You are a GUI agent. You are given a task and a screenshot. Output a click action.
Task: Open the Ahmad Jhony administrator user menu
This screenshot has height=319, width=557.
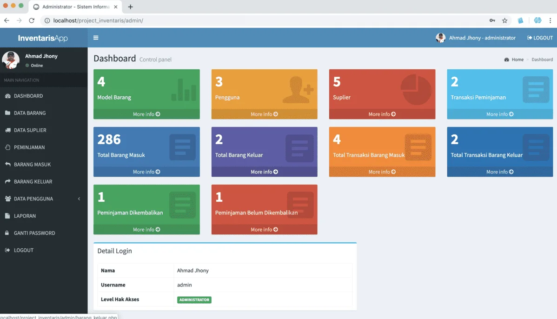(476, 38)
